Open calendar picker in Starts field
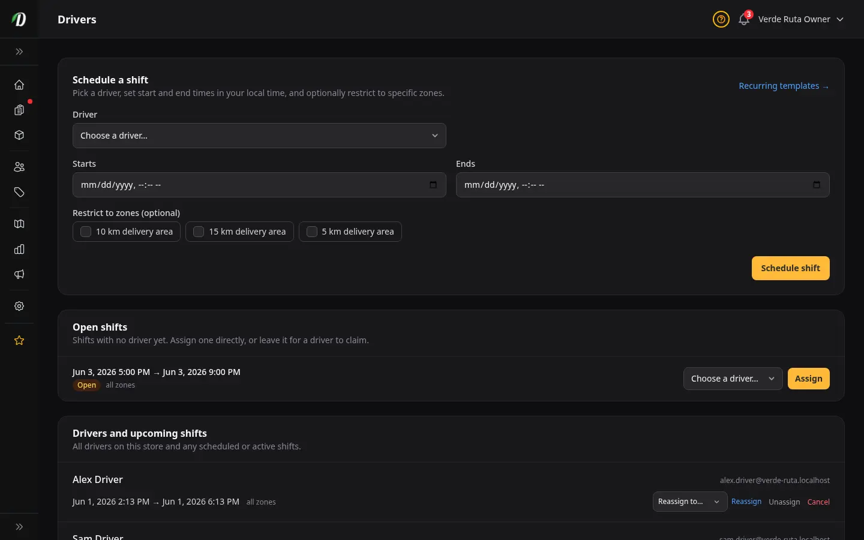Screen dimensions: 864x540 click(x=433, y=185)
